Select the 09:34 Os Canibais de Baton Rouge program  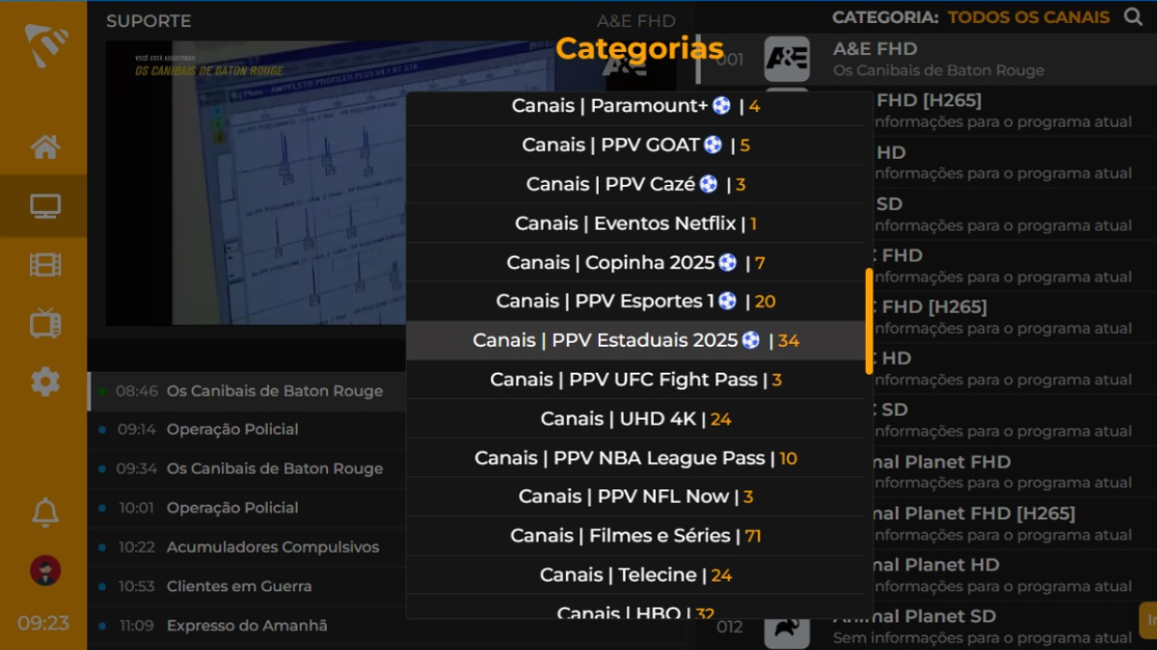[x=247, y=469]
